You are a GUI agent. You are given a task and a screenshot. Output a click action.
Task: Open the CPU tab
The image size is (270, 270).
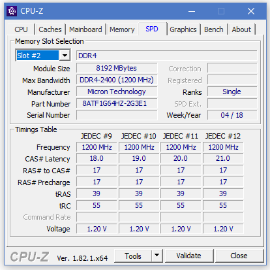(x=21, y=29)
